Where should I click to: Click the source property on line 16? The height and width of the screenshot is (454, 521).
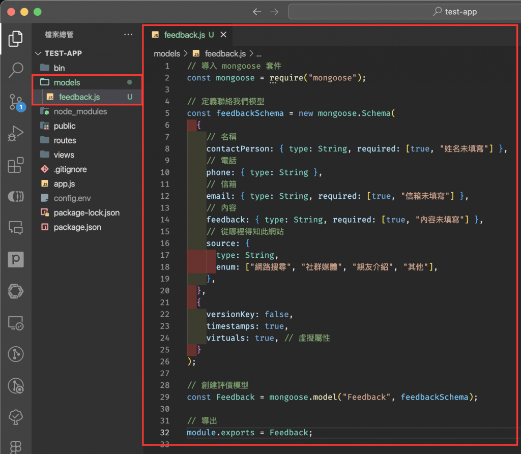click(221, 244)
